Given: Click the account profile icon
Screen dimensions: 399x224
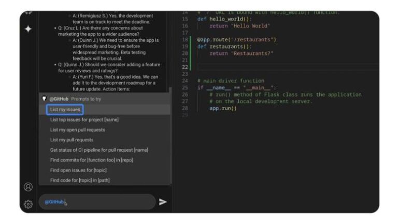Looking at the screenshot, I should 28,187.
